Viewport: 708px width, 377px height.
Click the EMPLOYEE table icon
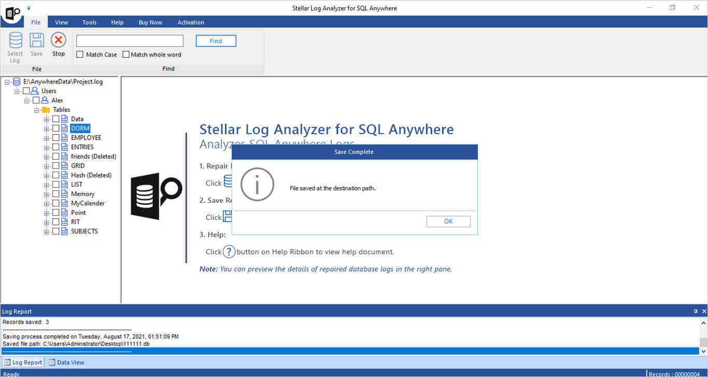(x=64, y=137)
